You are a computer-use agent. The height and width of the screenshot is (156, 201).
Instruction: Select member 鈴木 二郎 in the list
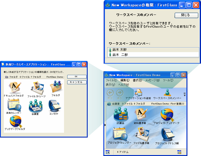[153, 55]
